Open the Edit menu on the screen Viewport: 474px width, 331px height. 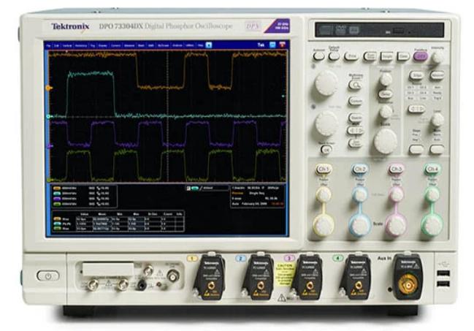(57, 45)
